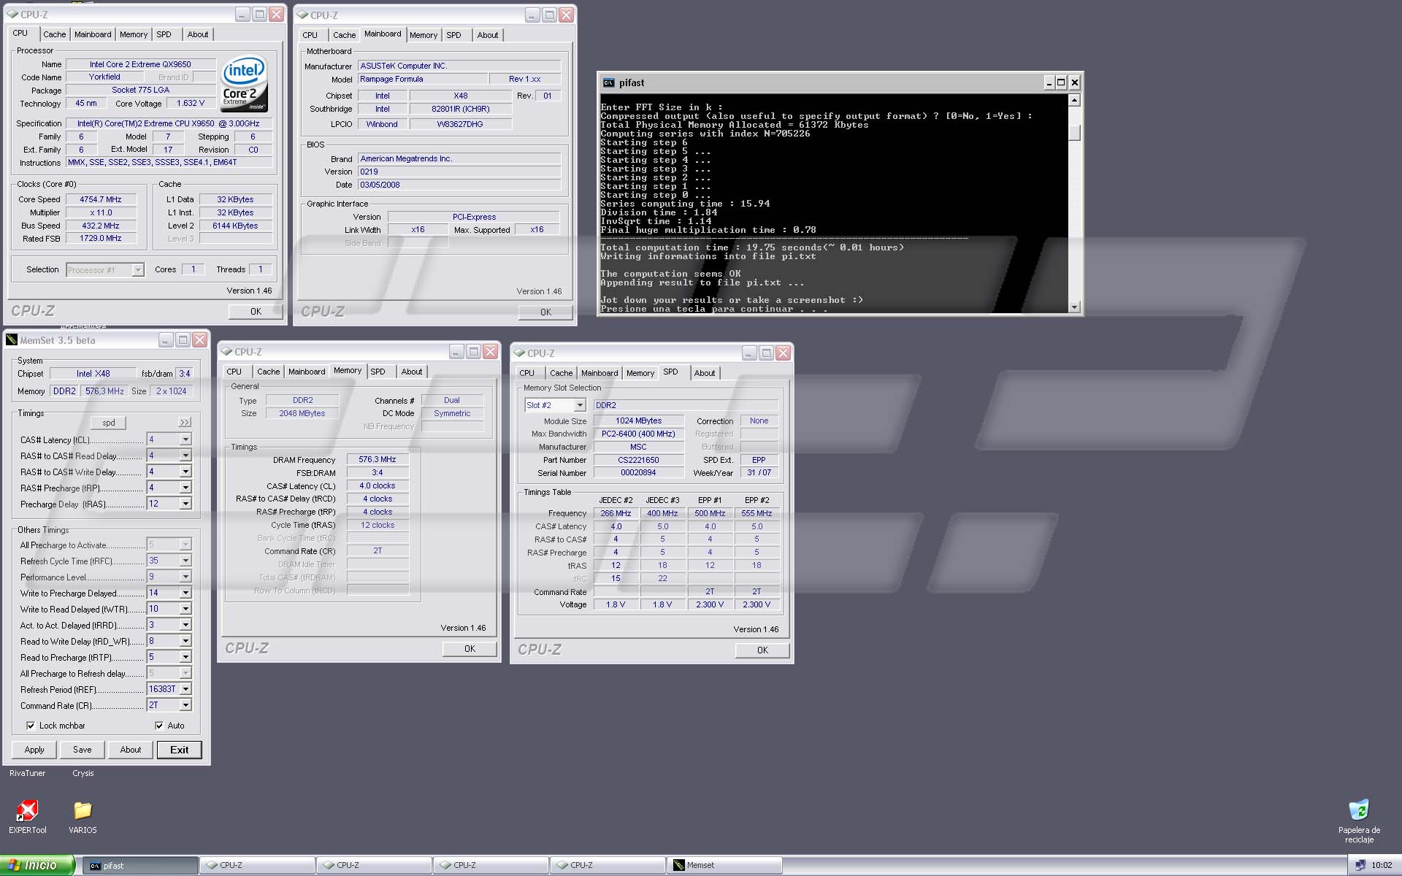The image size is (1402, 876).
Task: Open the EXPERTool desktop shortcut
Action: click(x=27, y=810)
